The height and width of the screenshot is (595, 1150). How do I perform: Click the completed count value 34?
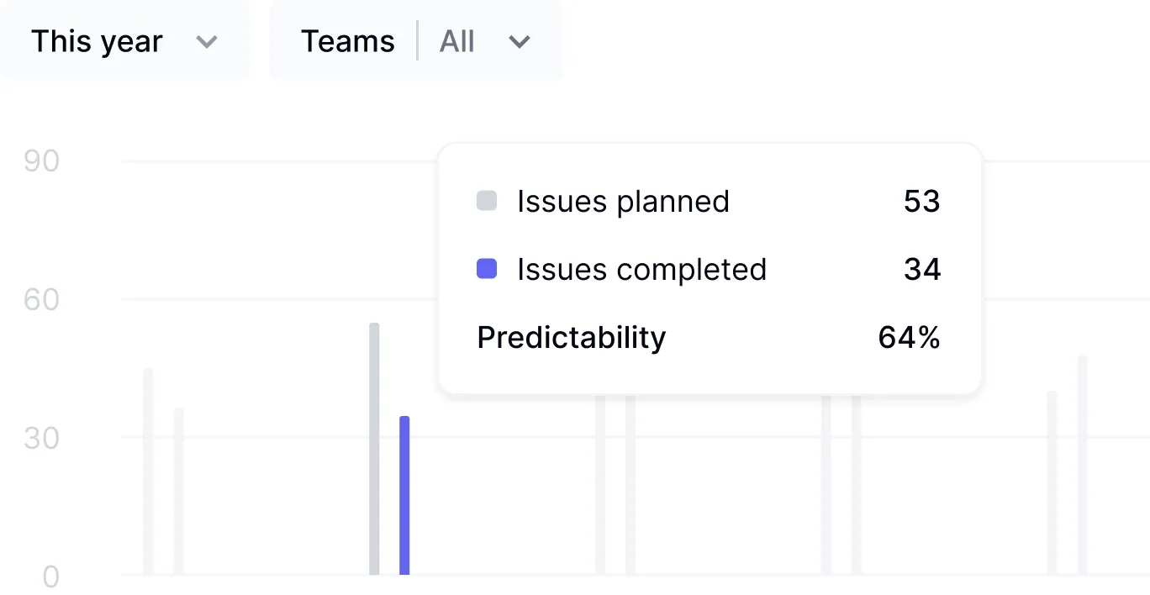pos(922,270)
